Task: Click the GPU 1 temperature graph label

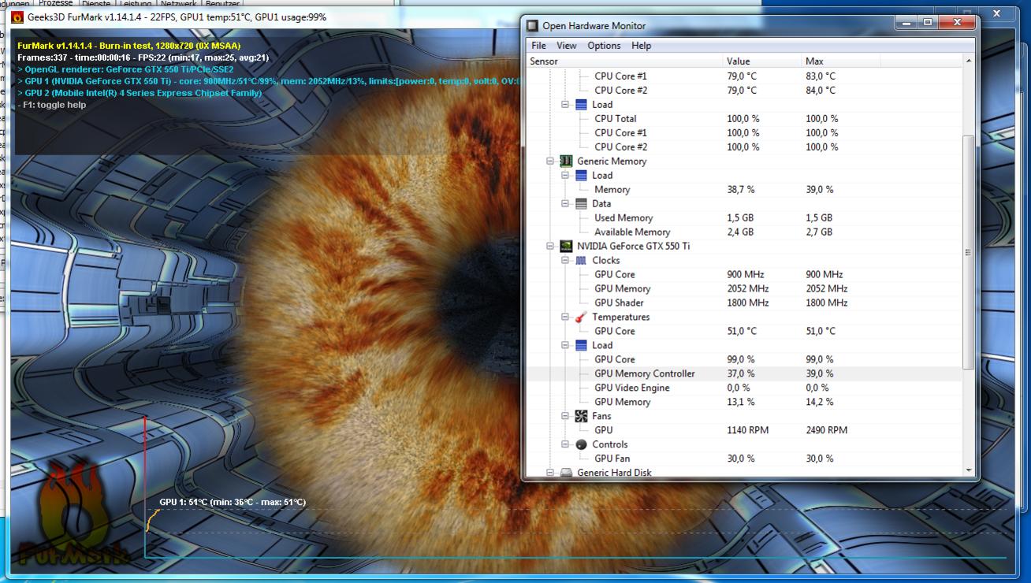Action: (x=233, y=502)
